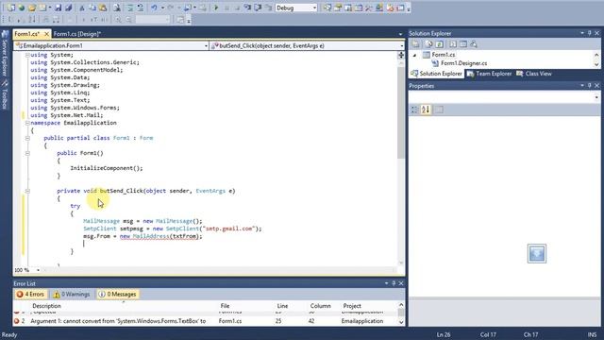Click the Error List scrollbar down arrow
The width and height of the screenshot is (604, 340).
tap(401, 322)
